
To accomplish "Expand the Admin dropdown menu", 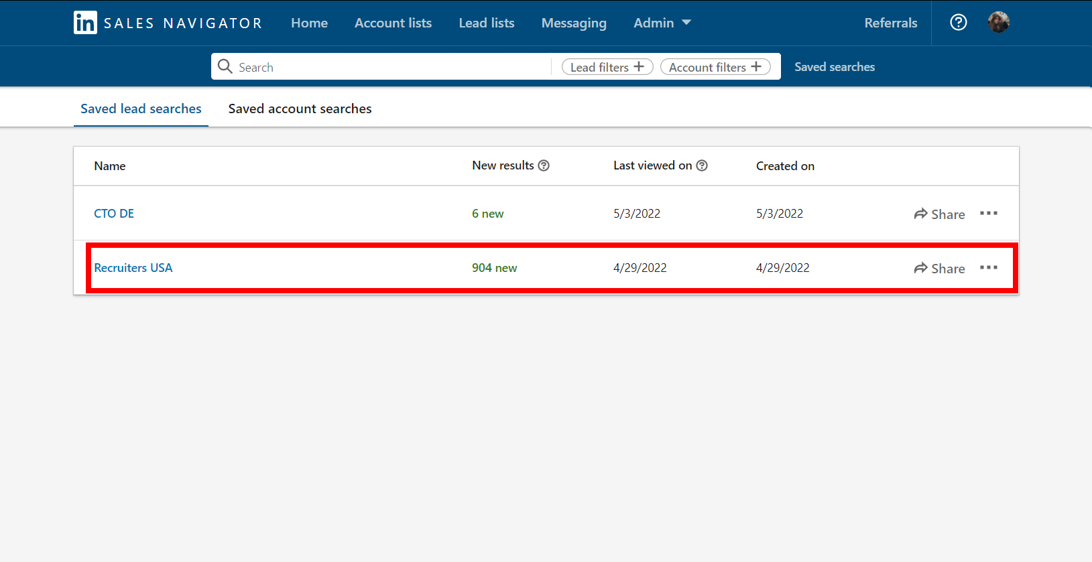I will [662, 23].
